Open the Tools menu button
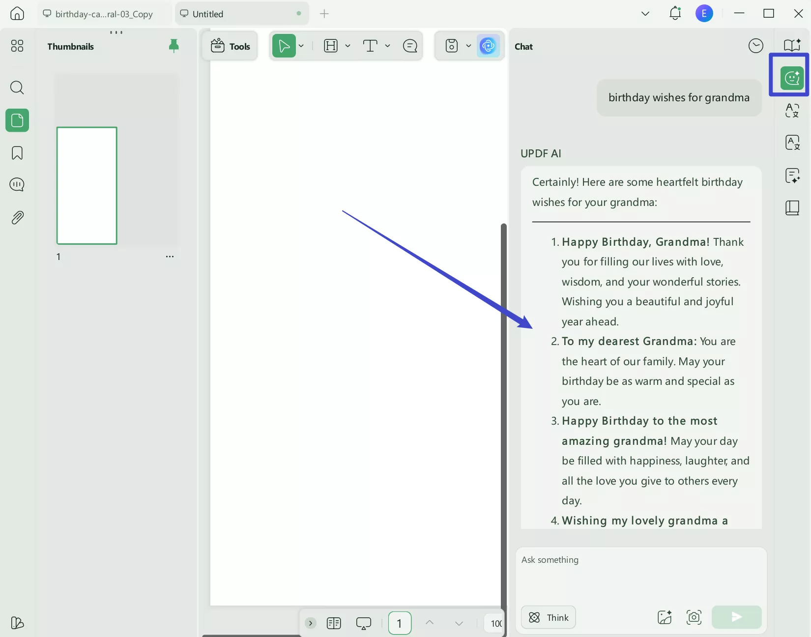The width and height of the screenshot is (811, 637). [x=231, y=46]
